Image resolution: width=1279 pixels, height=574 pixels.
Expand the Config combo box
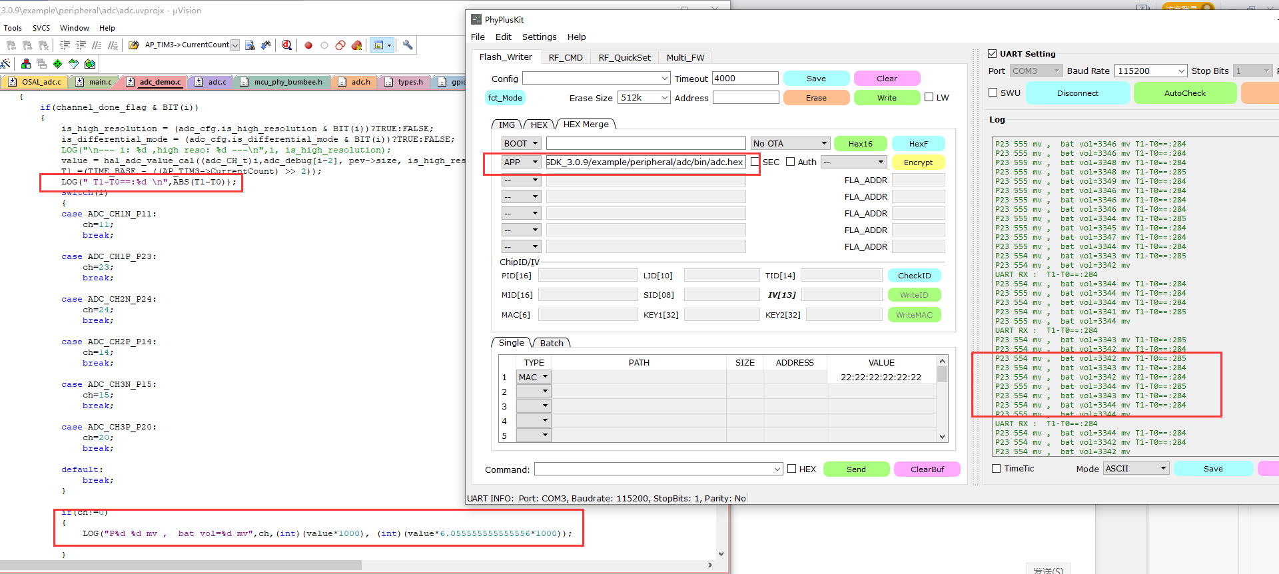tap(665, 79)
